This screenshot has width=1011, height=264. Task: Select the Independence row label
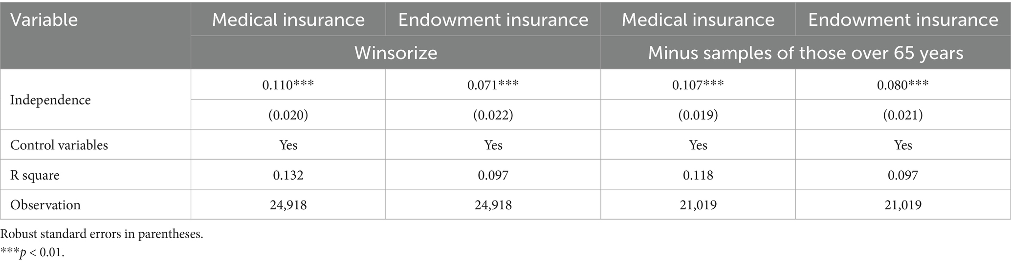point(50,100)
